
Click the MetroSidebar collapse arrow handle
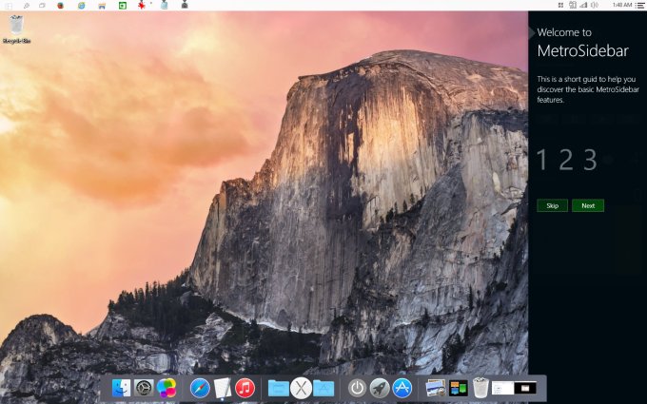coord(532,32)
